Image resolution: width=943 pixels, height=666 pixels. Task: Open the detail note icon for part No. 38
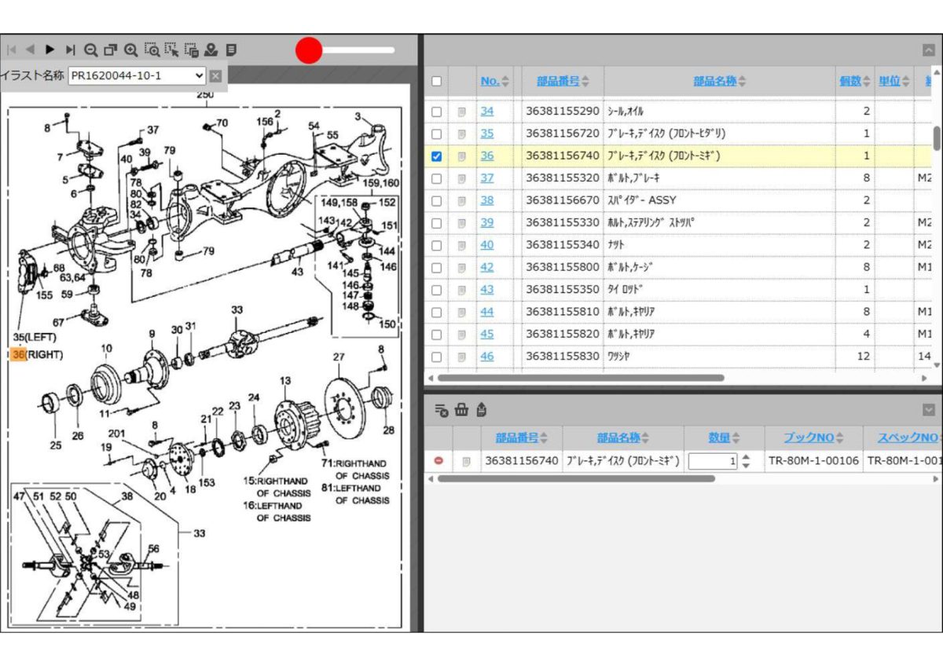tap(462, 201)
